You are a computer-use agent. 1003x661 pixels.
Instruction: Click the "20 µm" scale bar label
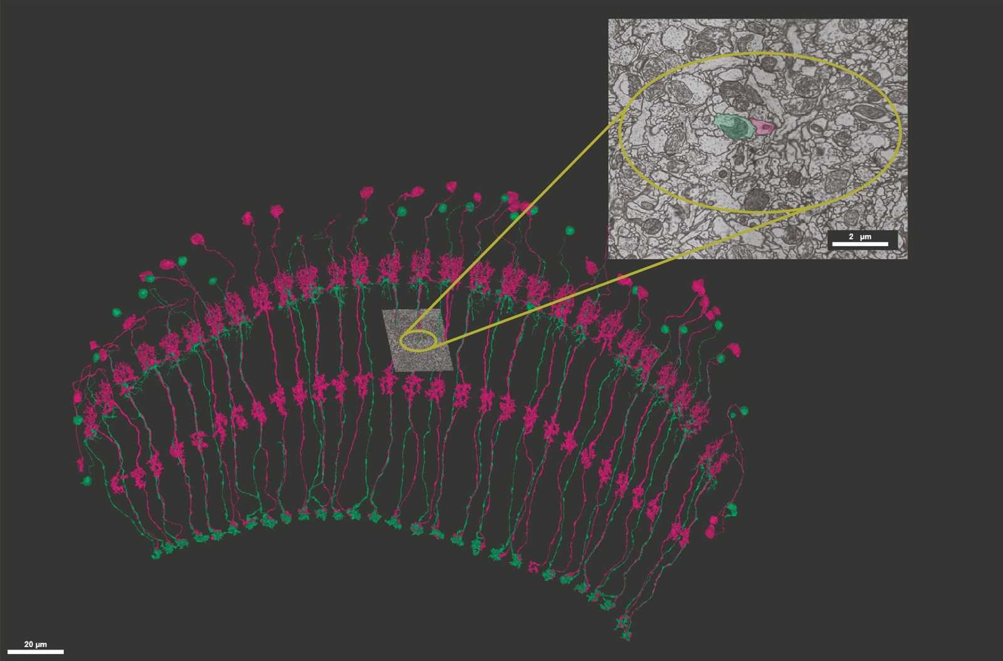tap(35, 644)
